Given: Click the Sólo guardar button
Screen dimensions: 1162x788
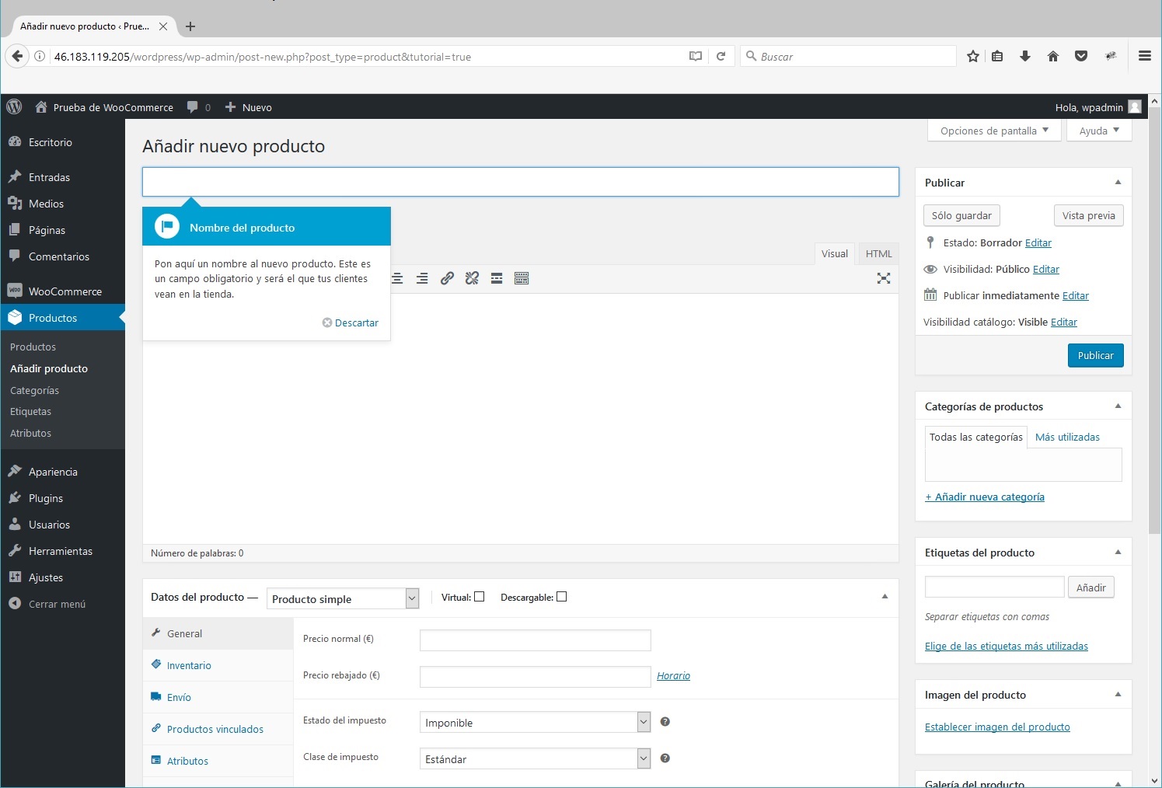Looking at the screenshot, I should coord(961,215).
